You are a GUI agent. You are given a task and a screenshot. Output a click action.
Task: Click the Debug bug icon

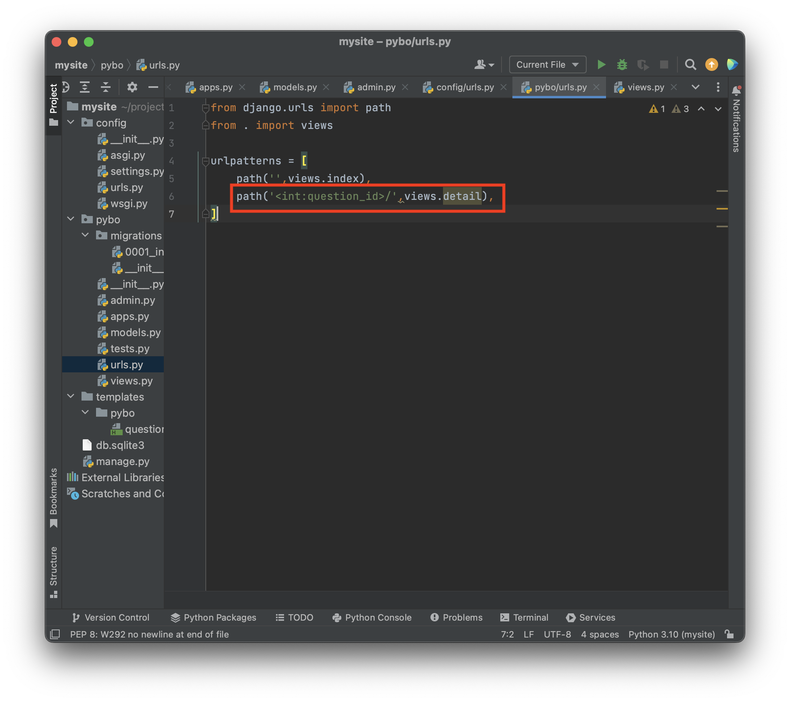[622, 64]
